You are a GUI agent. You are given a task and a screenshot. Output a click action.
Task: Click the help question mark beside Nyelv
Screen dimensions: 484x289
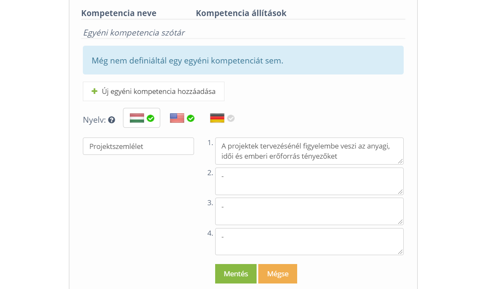pyautogui.click(x=112, y=120)
